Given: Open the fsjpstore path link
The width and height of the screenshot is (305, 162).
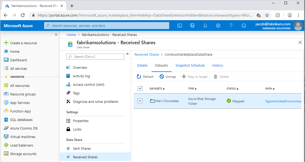Looking at the screenshot, I should click(283, 101).
